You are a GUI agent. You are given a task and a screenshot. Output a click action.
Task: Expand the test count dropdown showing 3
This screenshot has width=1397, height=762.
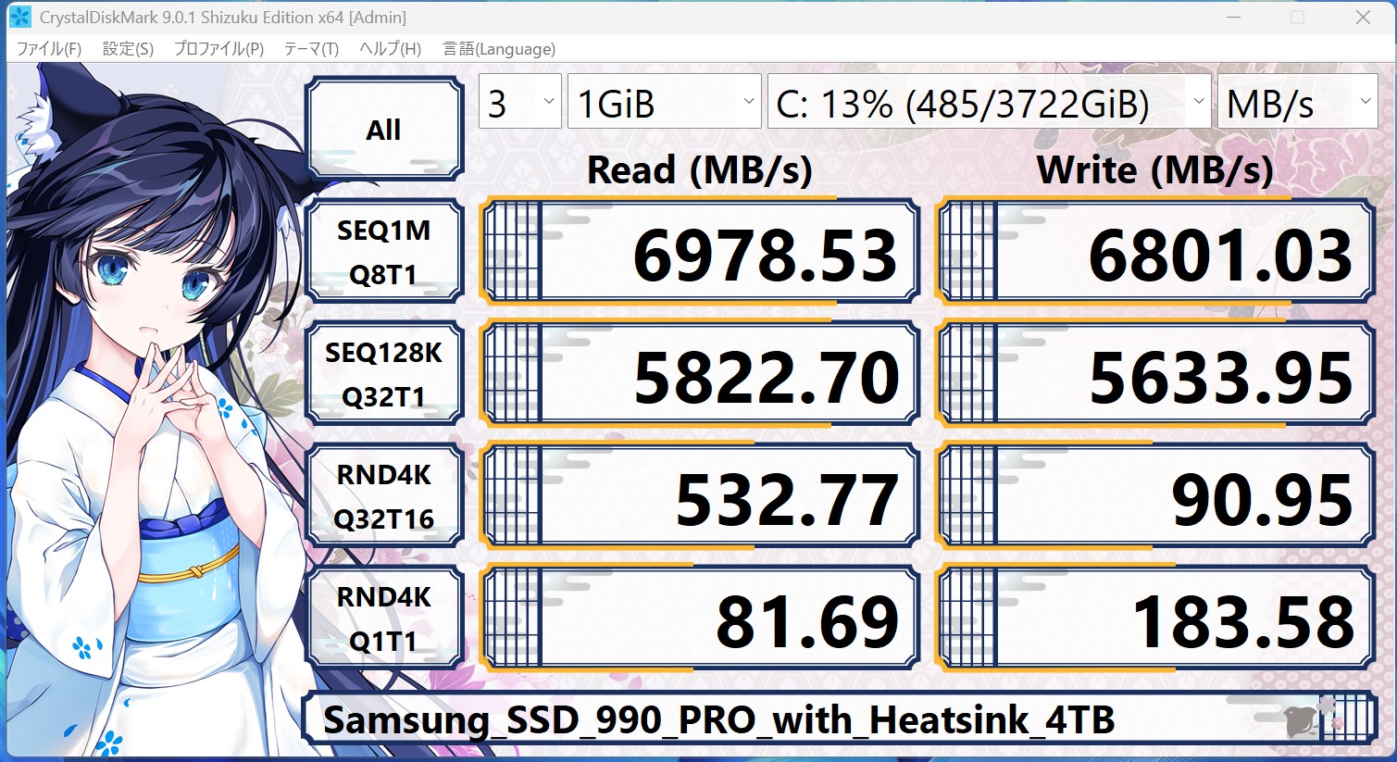(x=520, y=102)
